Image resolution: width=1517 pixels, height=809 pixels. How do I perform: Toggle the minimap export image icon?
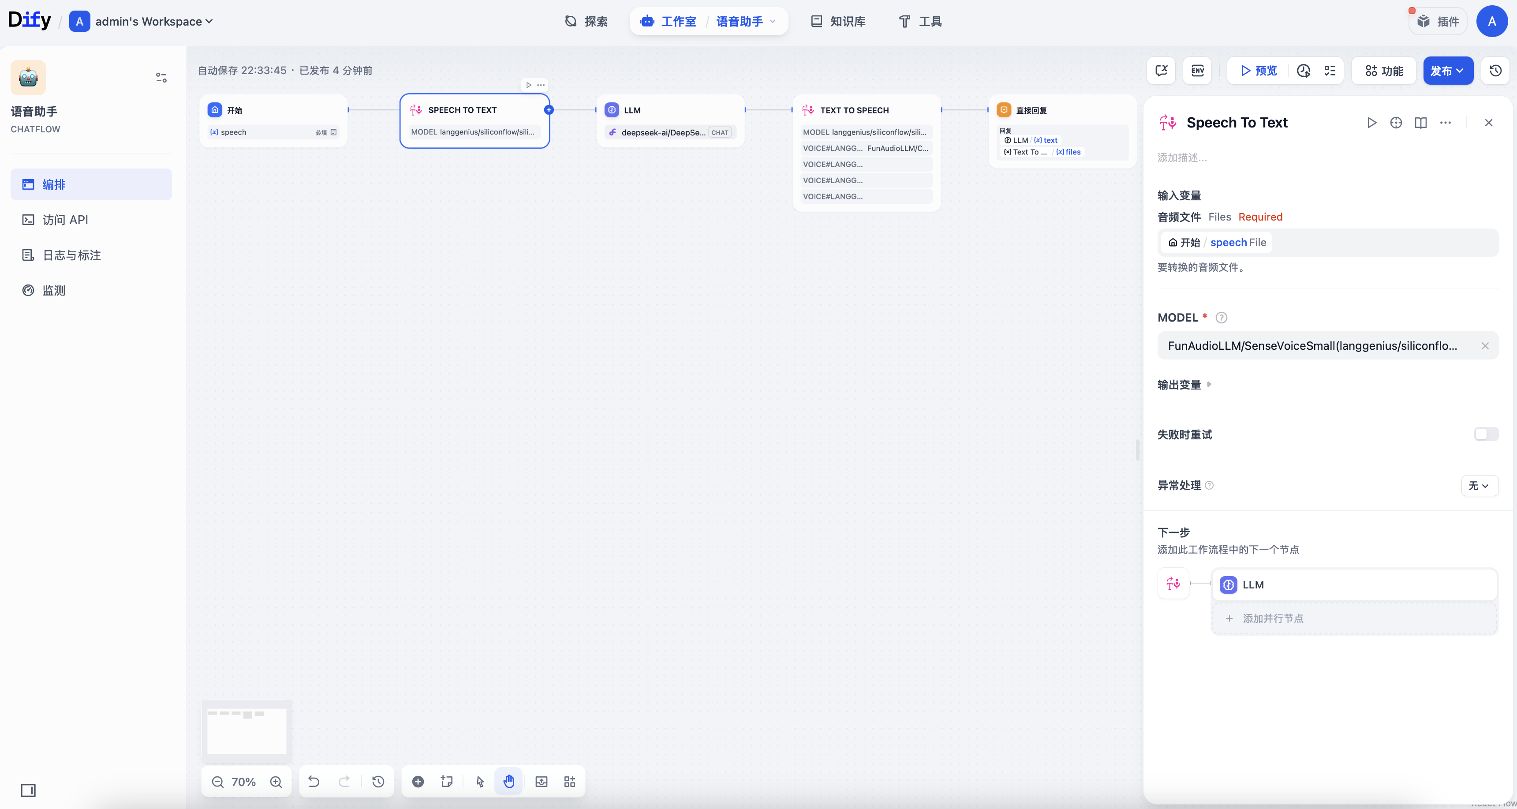(x=541, y=781)
